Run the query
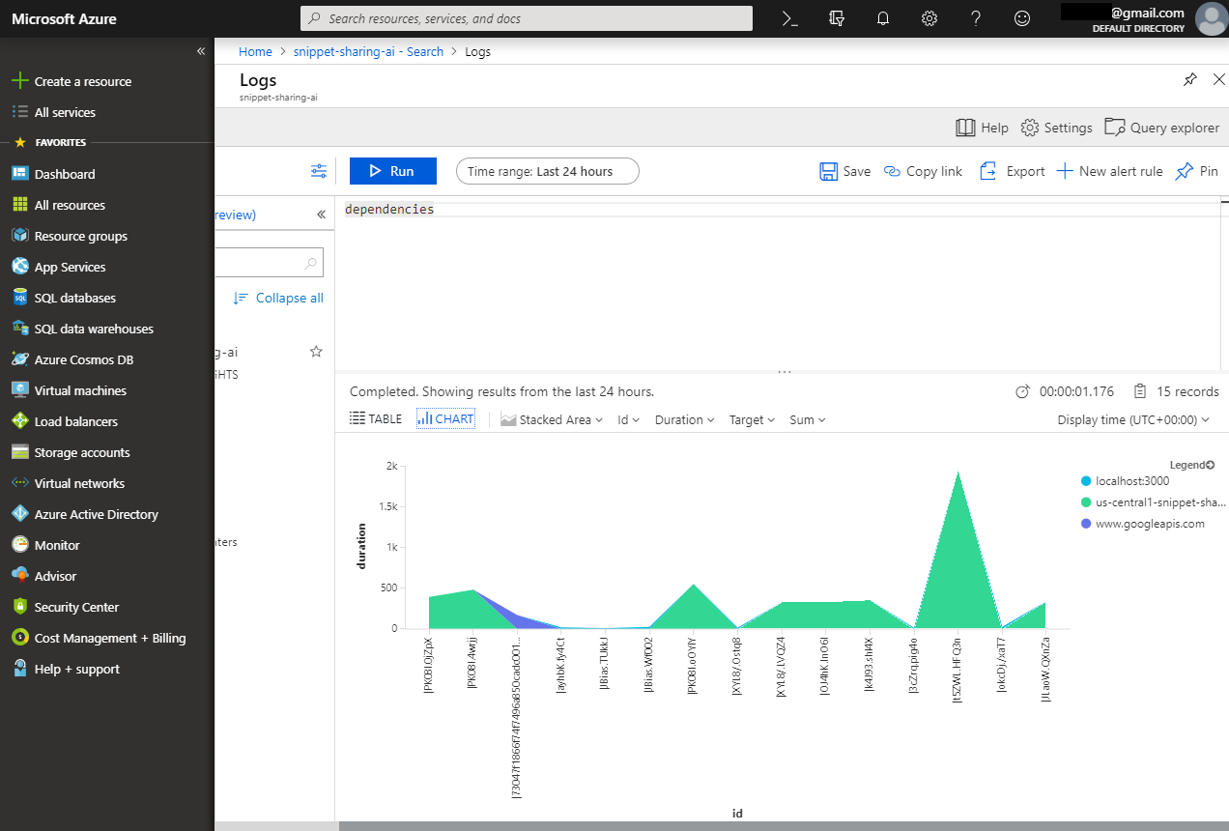This screenshot has height=831, width=1229. (x=393, y=171)
